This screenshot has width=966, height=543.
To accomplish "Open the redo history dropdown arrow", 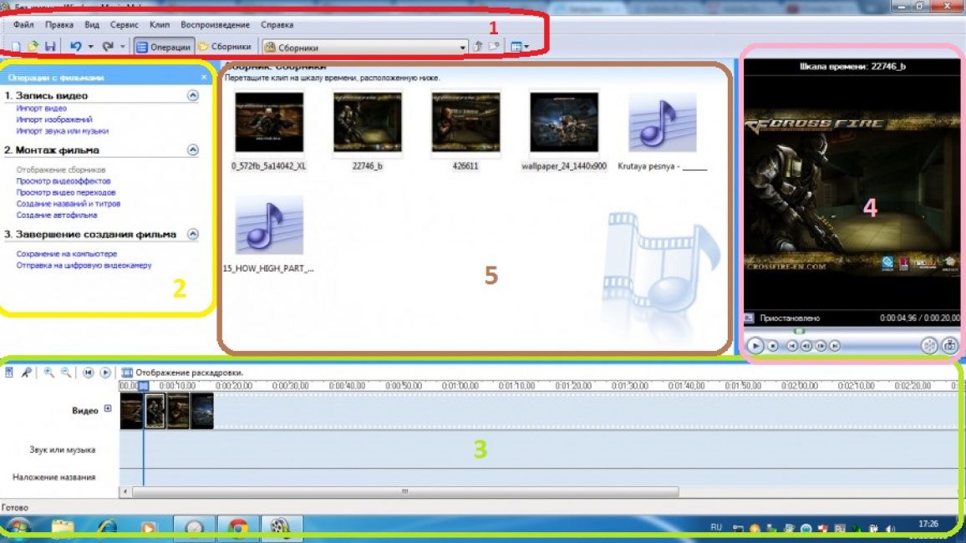I will click(123, 47).
